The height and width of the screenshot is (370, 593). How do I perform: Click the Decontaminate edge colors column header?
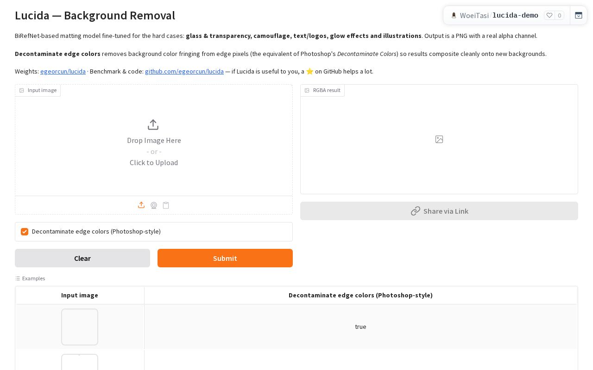coord(360,295)
